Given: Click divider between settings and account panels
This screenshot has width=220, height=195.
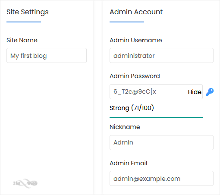Looking at the screenshot, I should pyautogui.click(x=98, y=97).
